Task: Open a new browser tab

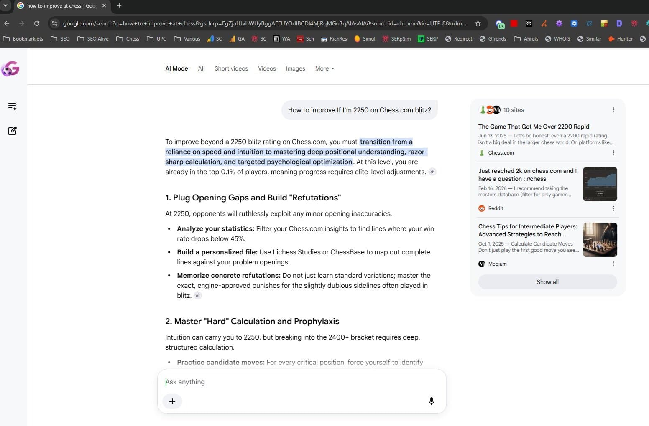Action: click(x=119, y=5)
